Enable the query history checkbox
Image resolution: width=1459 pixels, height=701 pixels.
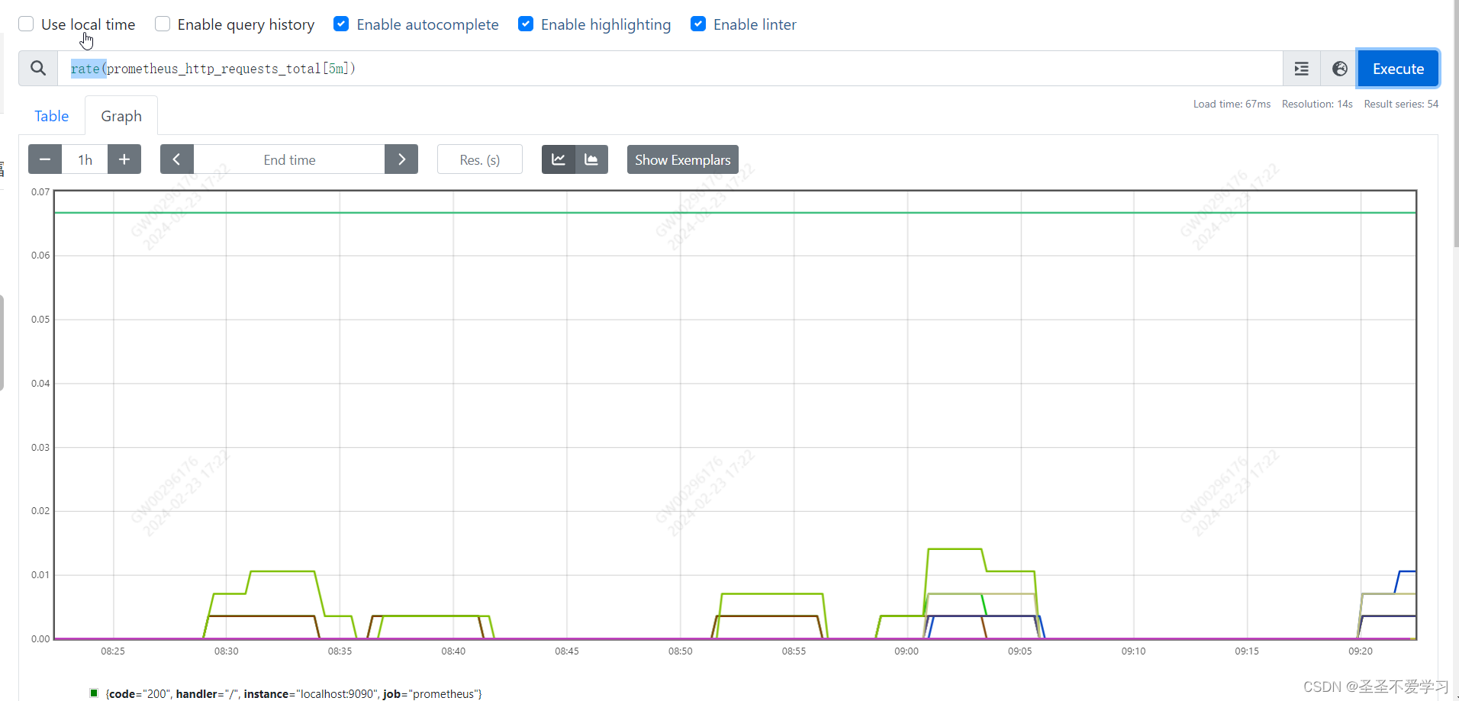163,24
